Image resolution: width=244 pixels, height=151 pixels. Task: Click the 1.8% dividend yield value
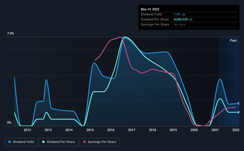(177, 14)
